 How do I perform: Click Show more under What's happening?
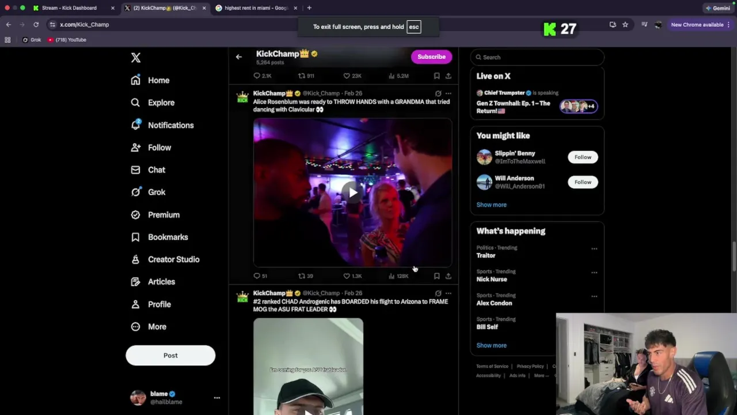491,345
